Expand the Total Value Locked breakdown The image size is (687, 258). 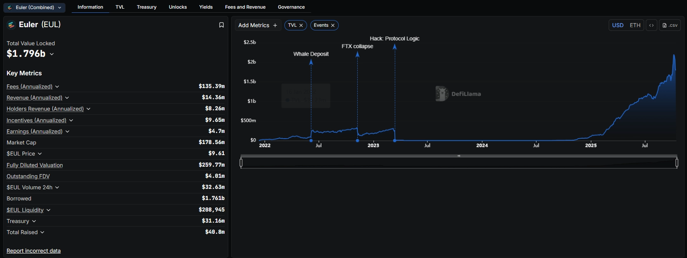click(x=52, y=54)
